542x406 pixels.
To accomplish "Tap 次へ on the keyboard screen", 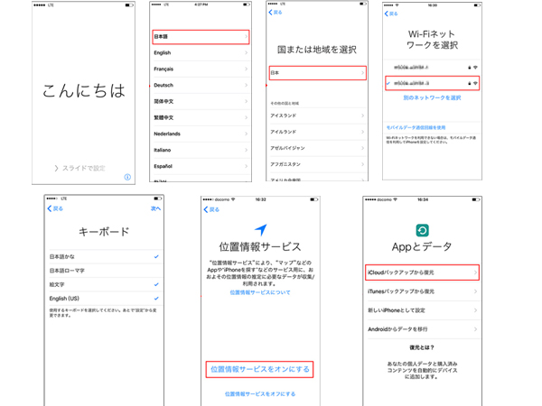I will pos(155,208).
